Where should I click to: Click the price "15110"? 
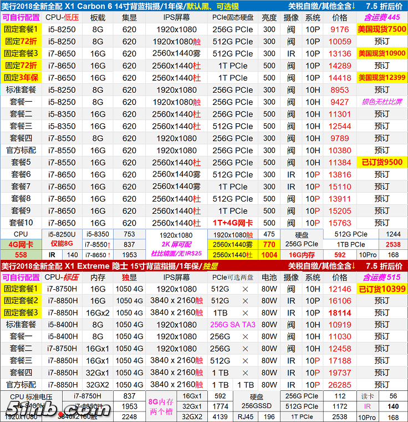[x=340, y=187]
